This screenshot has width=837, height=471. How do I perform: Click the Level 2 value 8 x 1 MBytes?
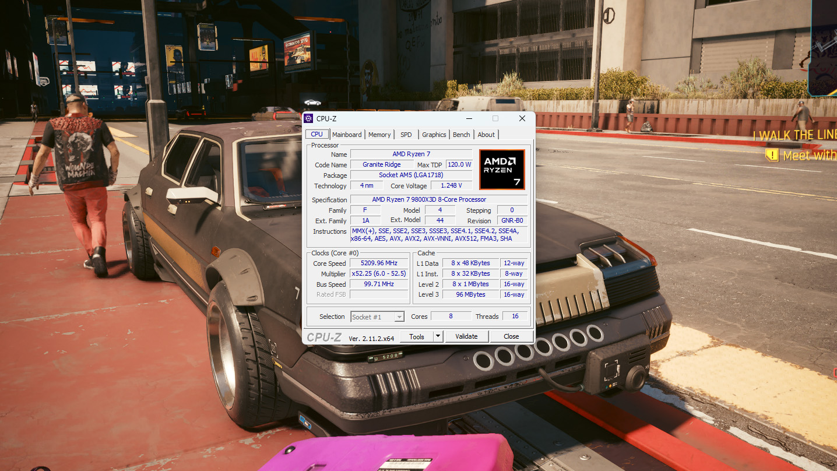470,284
